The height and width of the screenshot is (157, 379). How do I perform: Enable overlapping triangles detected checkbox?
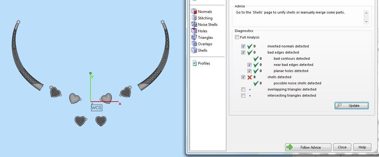(x=243, y=89)
